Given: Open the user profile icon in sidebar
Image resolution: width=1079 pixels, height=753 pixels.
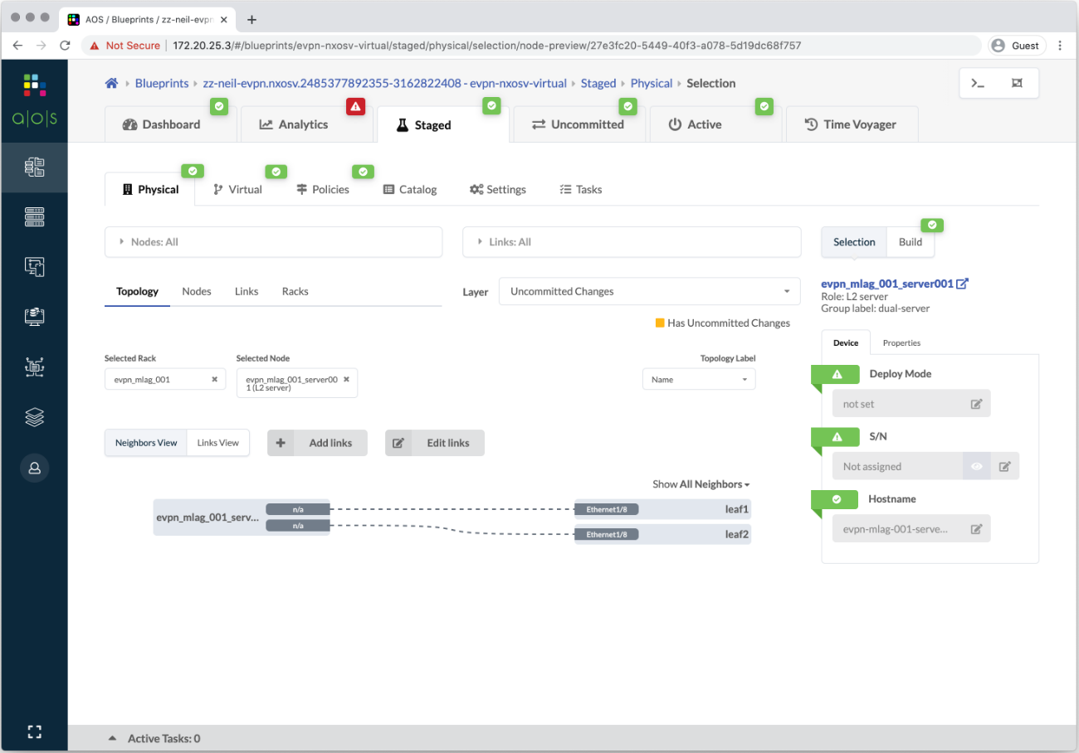Looking at the screenshot, I should point(34,468).
